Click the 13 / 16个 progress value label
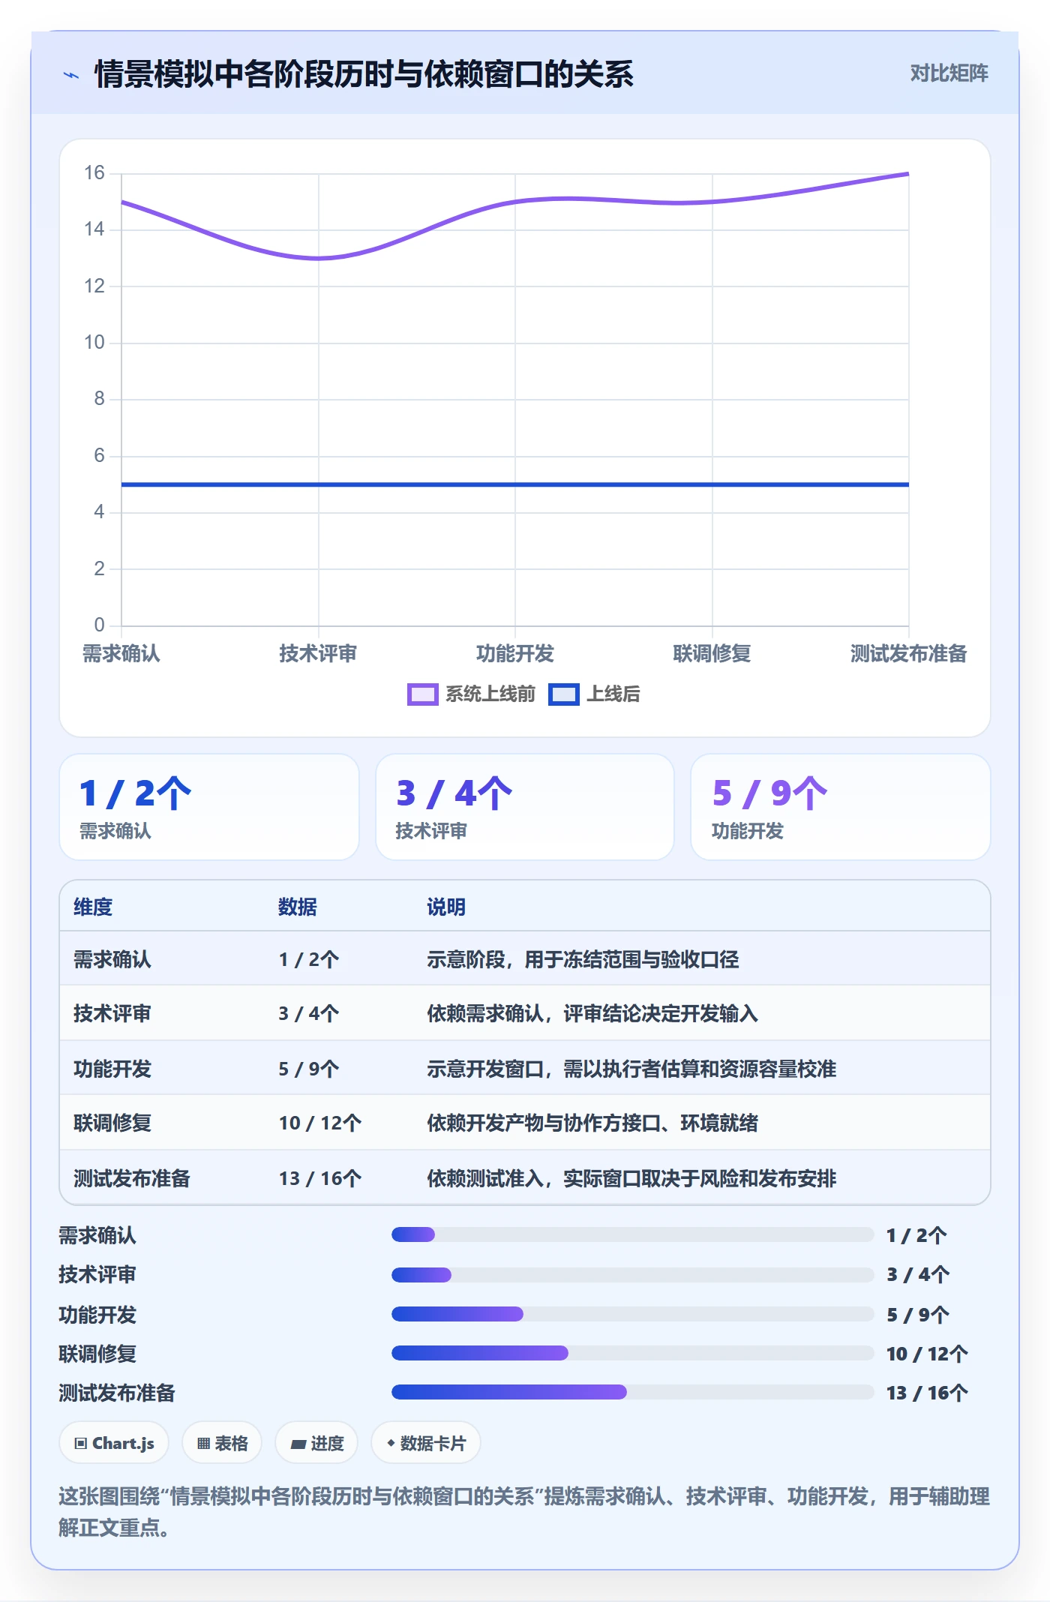 click(927, 1393)
